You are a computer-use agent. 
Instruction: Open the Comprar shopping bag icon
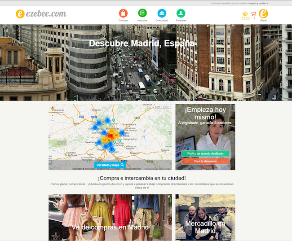tap(123, 13)
